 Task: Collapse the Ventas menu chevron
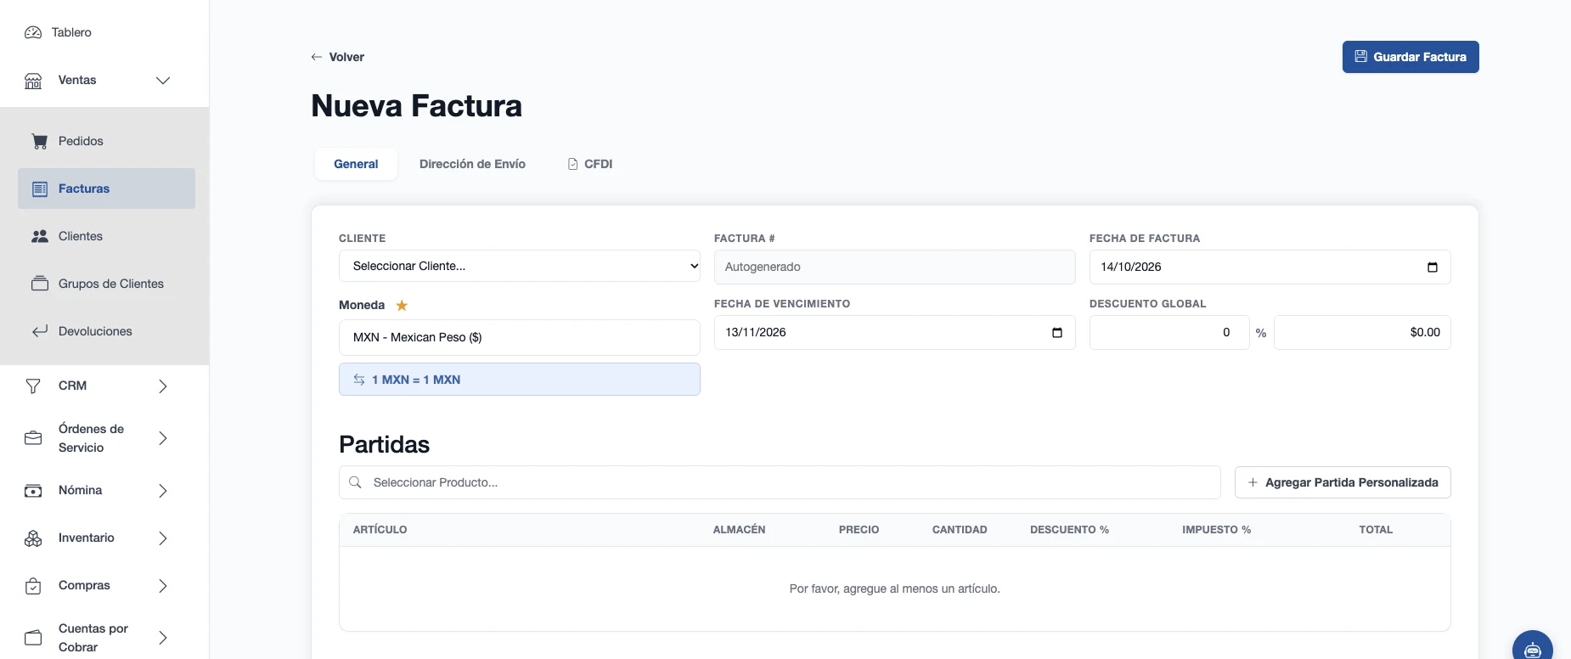pos(163,81)
